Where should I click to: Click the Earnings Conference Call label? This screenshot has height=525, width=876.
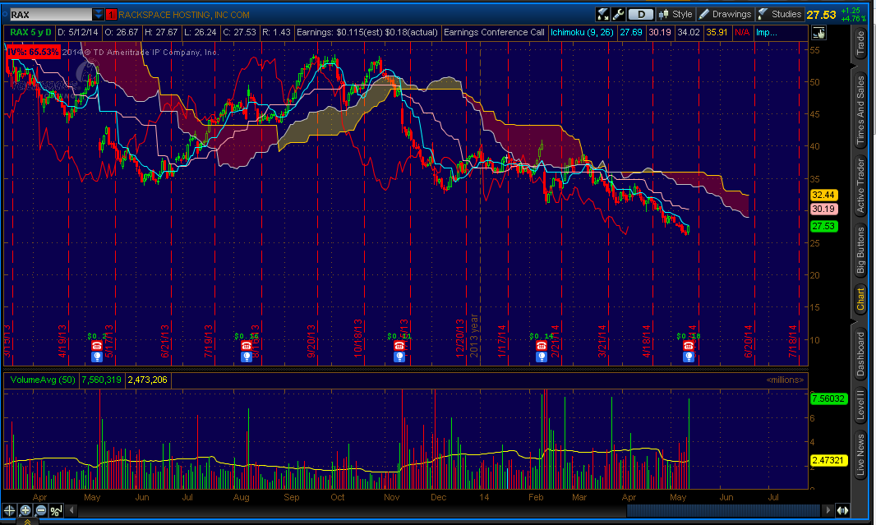click(494, 32)
